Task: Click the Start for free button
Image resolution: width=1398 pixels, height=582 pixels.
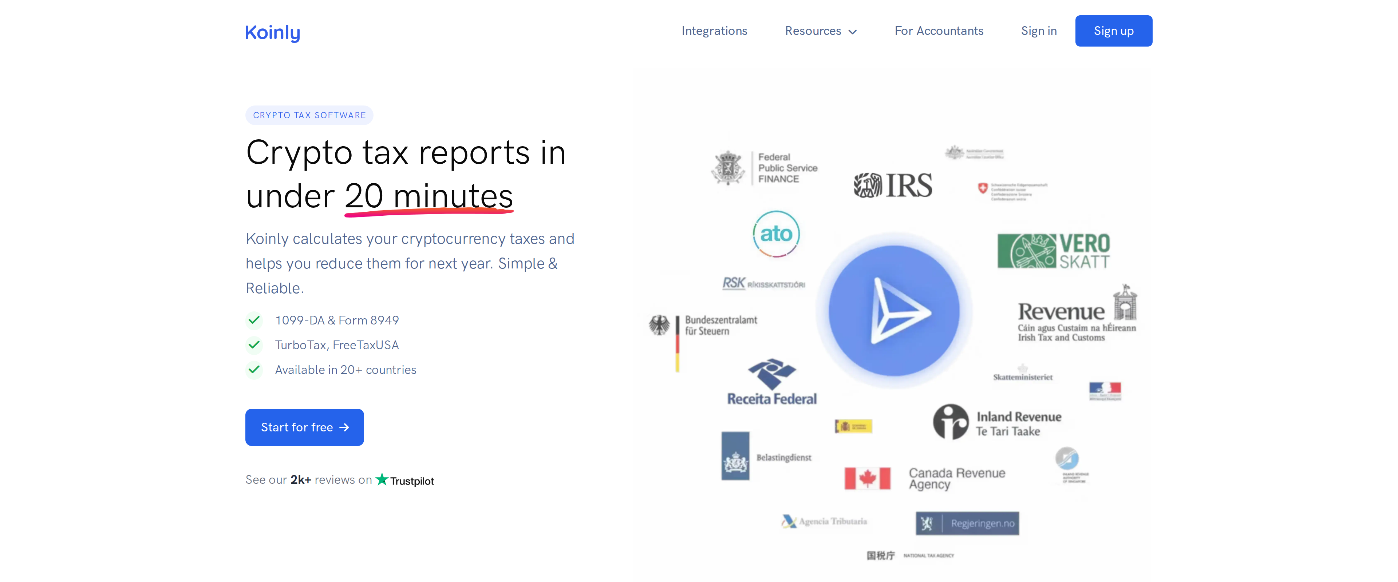Action: click(x=304, y=427)
